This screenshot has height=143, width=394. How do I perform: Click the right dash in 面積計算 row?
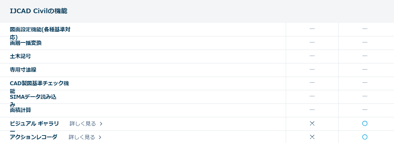(365, 109)
